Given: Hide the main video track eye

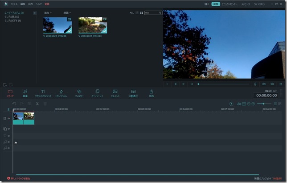Looking at the screenshot, I should (9, 119).
